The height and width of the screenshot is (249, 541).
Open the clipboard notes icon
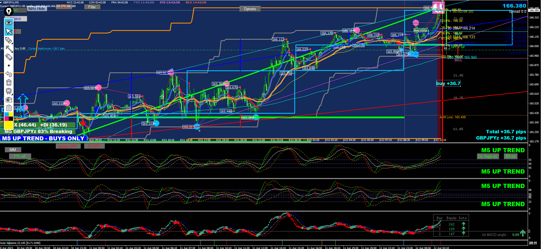click(9, 108)
